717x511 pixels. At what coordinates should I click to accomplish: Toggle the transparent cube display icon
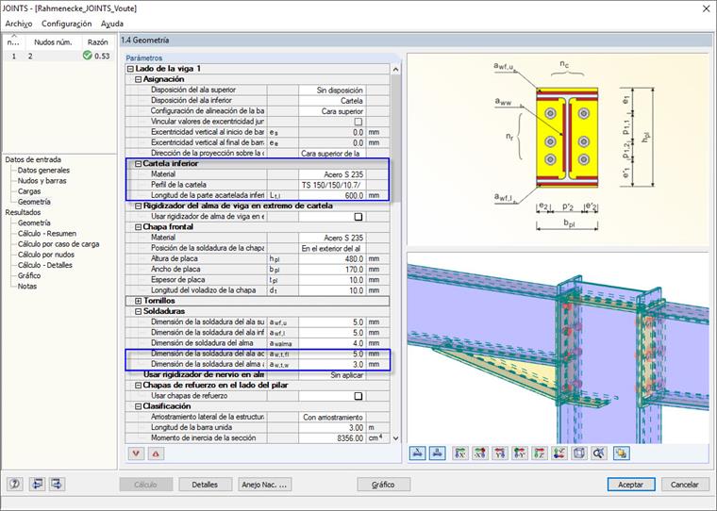point(579,453)
